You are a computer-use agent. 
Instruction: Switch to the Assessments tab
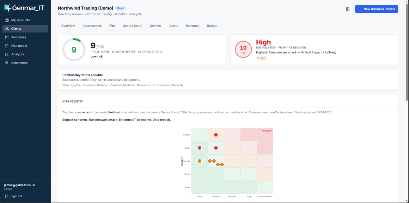coord(92,26)
